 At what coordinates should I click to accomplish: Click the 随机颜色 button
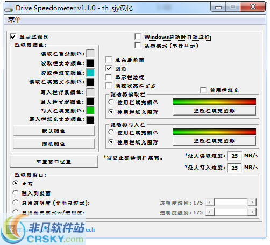[x=54, y=143]
